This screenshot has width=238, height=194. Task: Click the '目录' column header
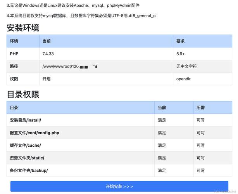[14, 107]
